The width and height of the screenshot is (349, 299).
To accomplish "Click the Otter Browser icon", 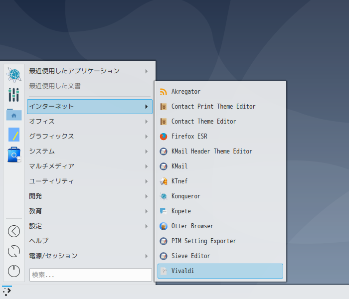I will point(164,226).
